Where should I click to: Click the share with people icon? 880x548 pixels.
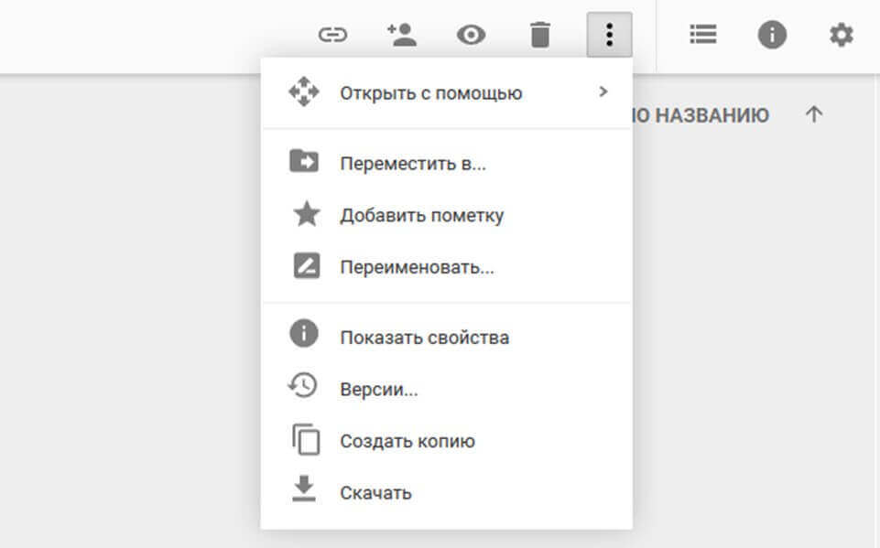402,35
